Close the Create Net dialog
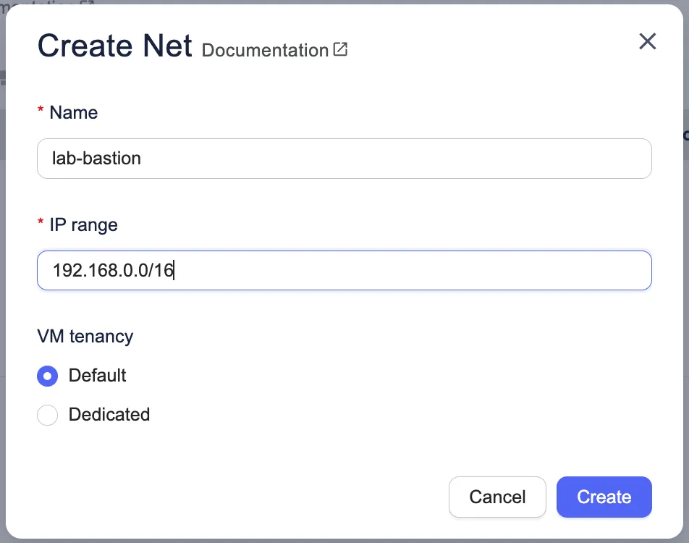689x543 pixels. tap(647, 42)
